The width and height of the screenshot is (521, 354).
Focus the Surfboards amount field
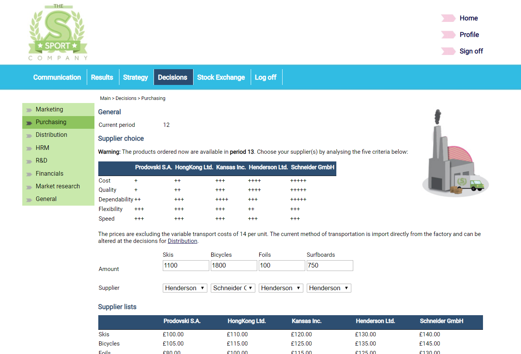(329, 266)
